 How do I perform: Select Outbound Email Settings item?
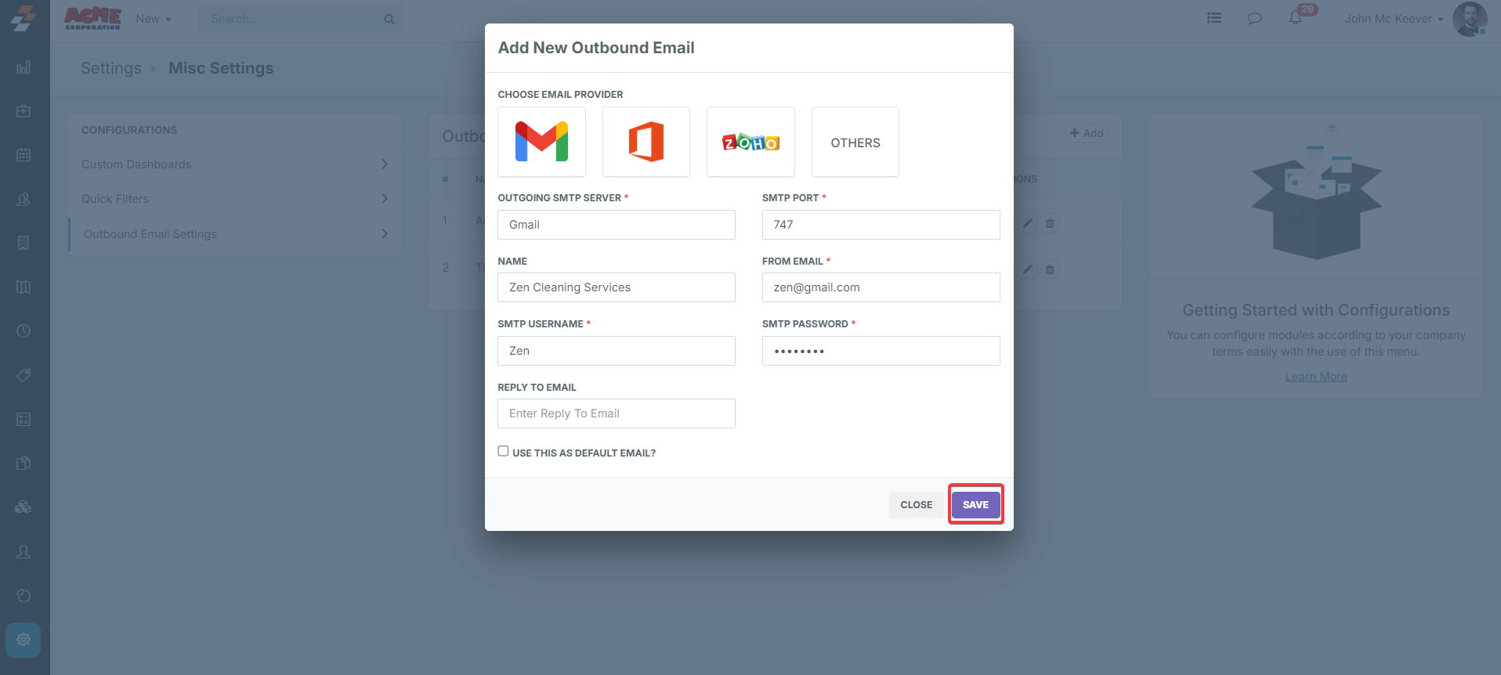[234, 234]
